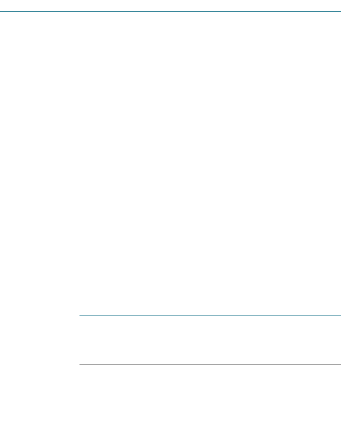The height and width of the screenshot is (421, 341).
Task: Click the left end of the top header line
Action: pos(2,11)
